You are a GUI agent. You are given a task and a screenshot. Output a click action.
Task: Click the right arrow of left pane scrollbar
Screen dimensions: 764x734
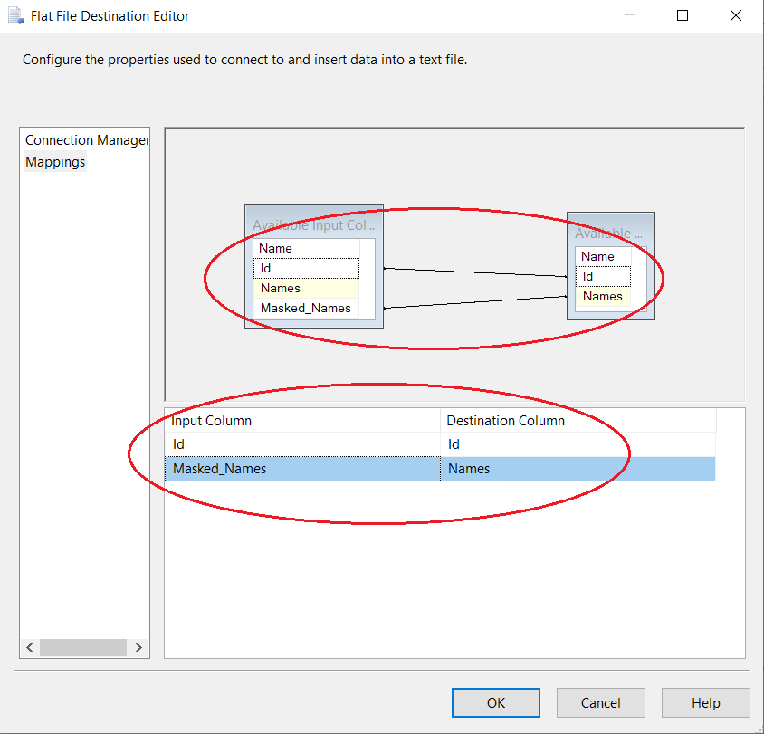click(138, 647)
